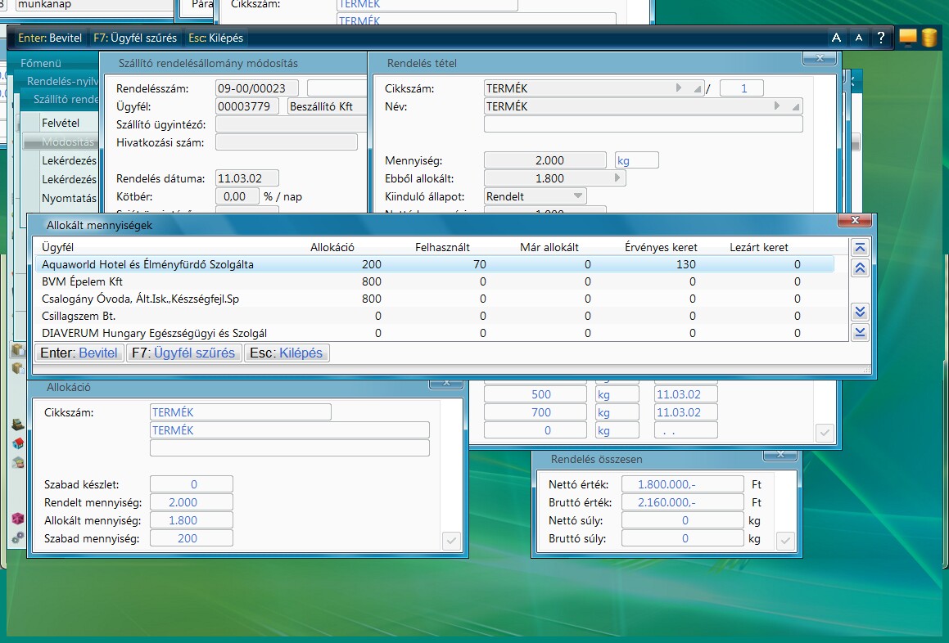Screen dimensions: 949x643
Task: Click the gears icon in left sidebar
Action: pos(17,537)
